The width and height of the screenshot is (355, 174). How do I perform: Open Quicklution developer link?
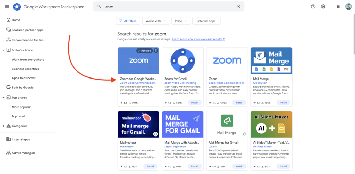260,83
